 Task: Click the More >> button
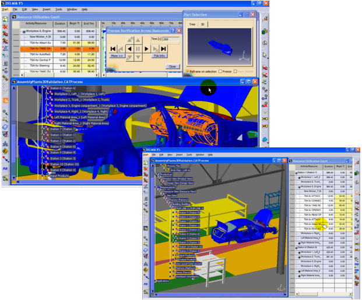coord(117,55)
